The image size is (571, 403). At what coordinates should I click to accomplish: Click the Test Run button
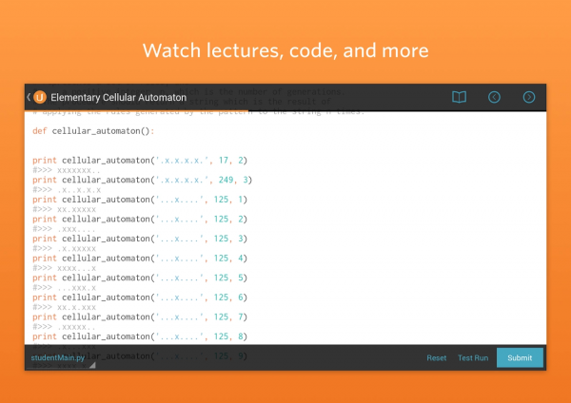coord(473,358)
